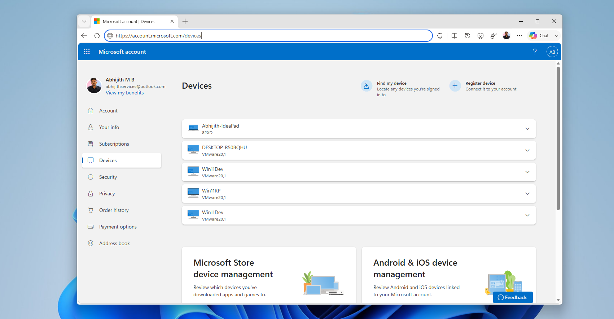This screenshot has width=614, height=319.
Task: Open the browser profile picture icon
Action: (x=506, y=36)
